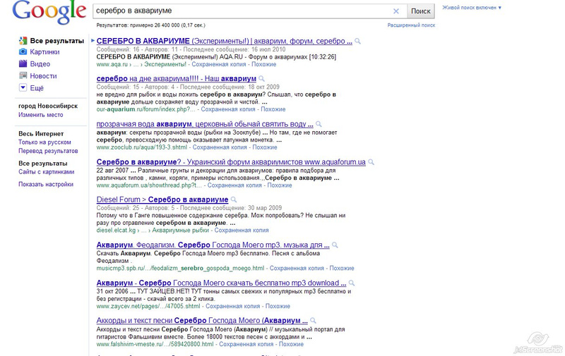Clear search with the X icon
The height and width of the screenshot is (356, 565).
coord(396,11)
